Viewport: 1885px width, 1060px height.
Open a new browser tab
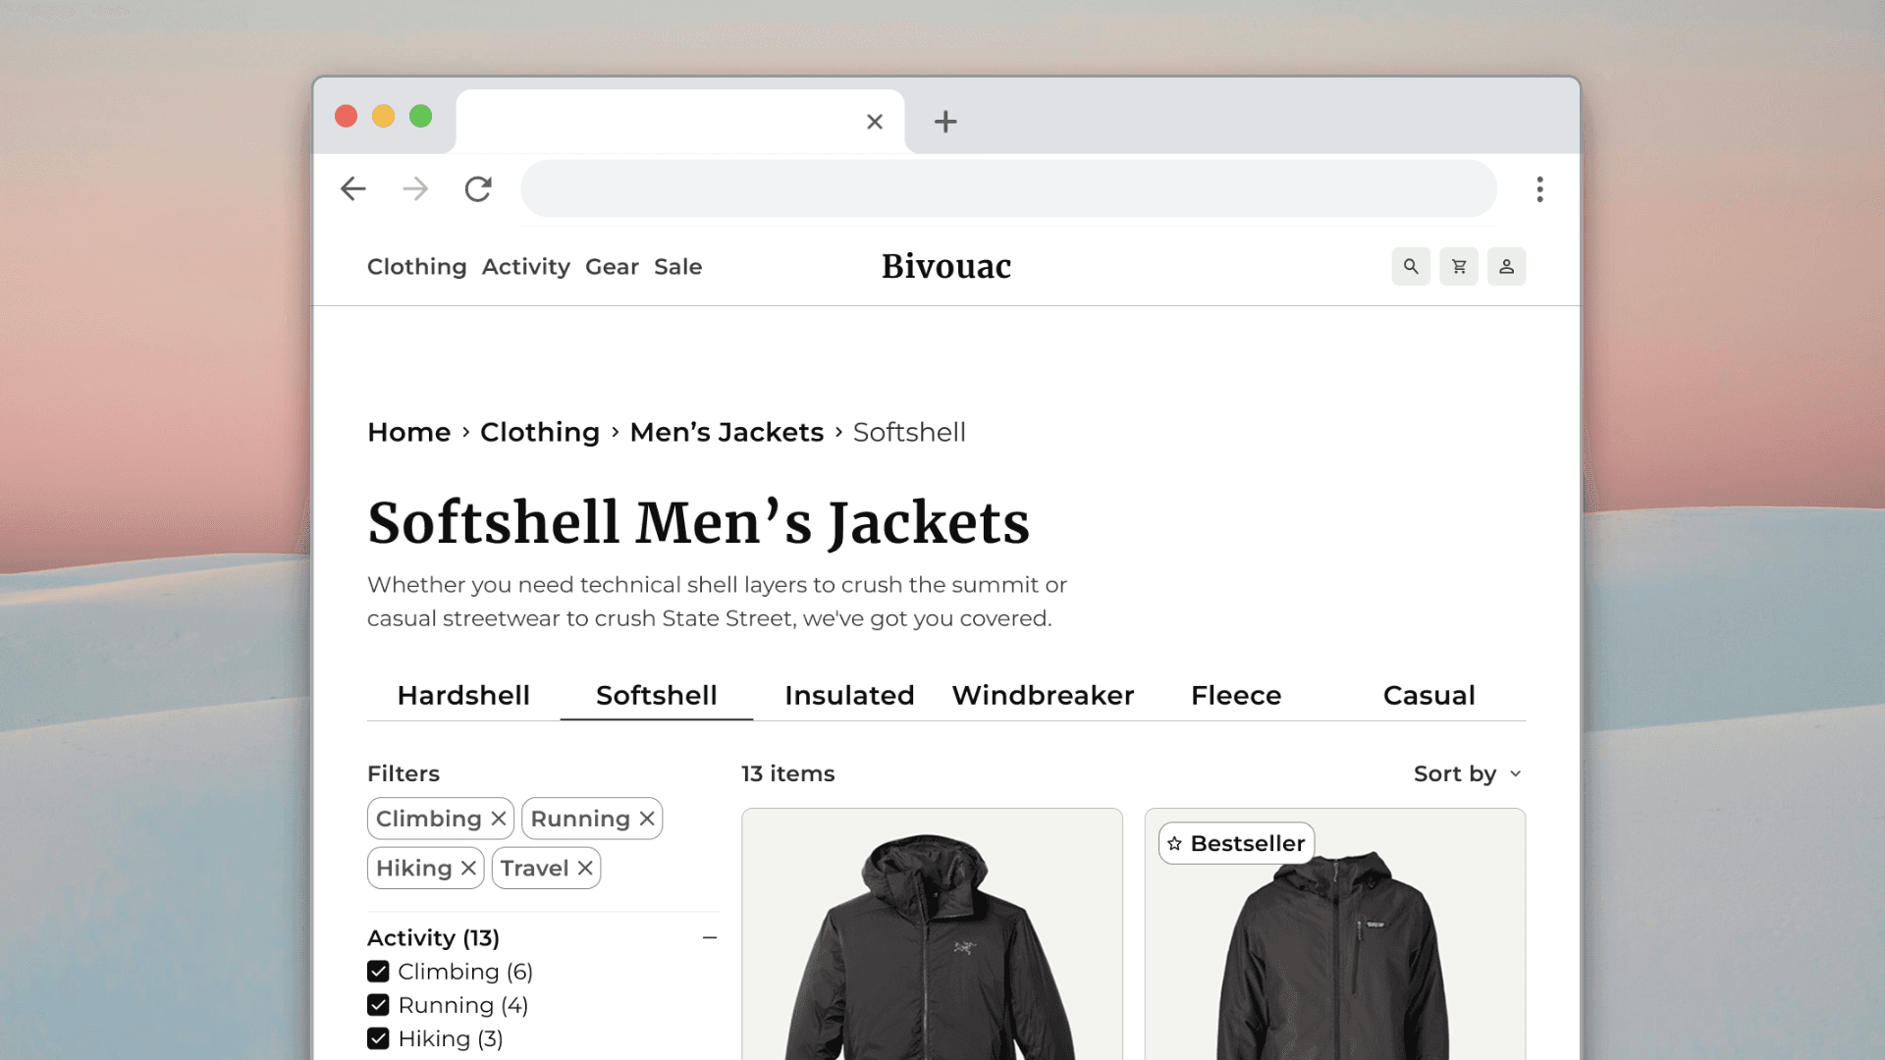pos(945,121)
